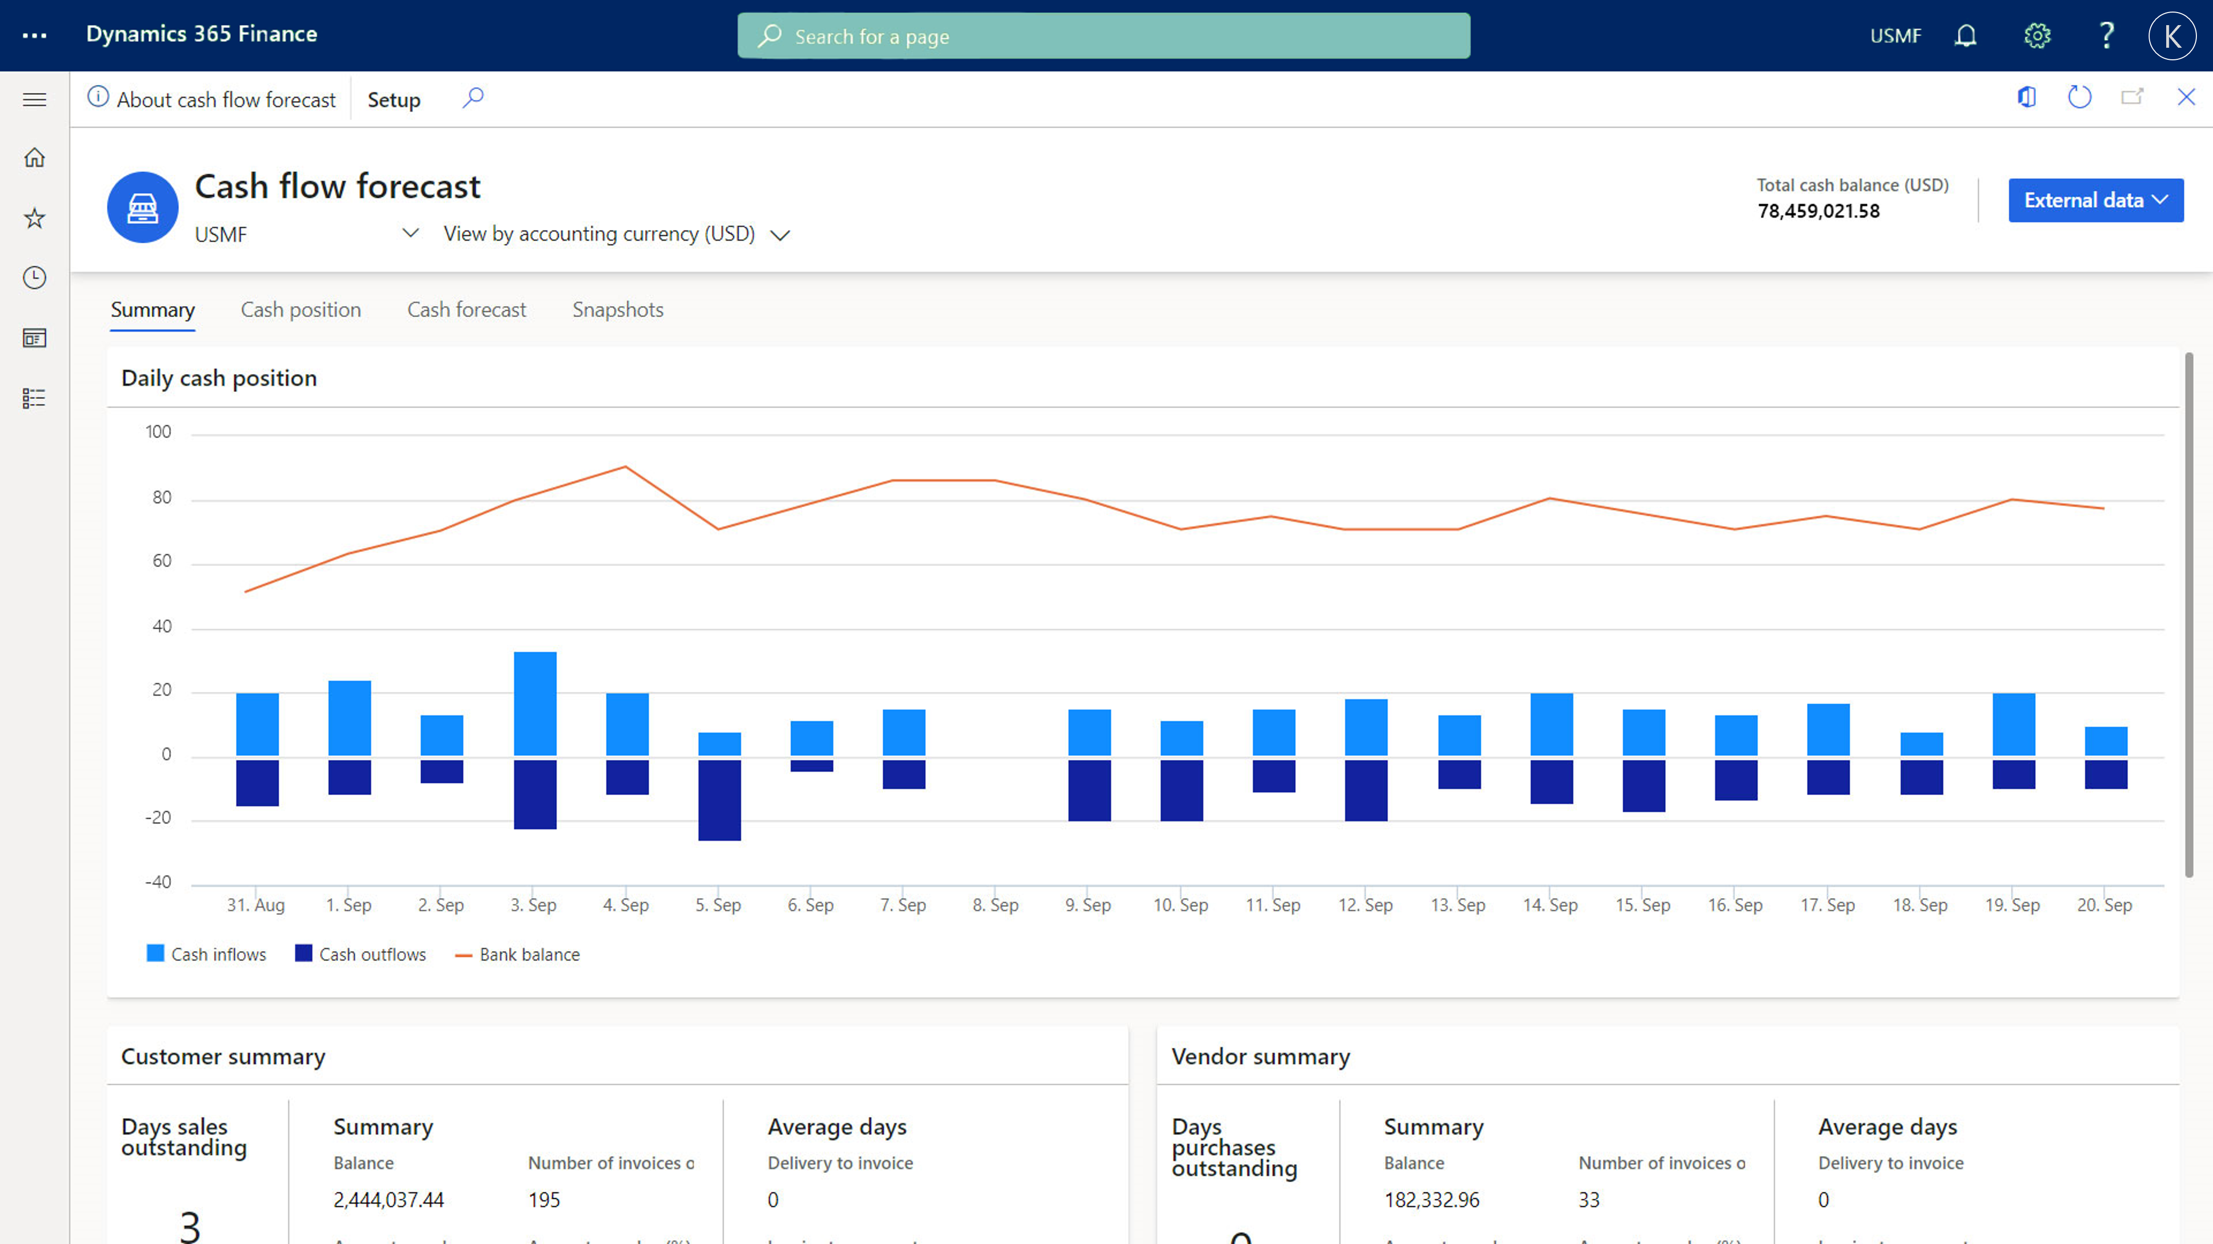The width and height of the screenshot is (2213, 1244).
Task: Click the notifications bell icon
Action: 1966,35
